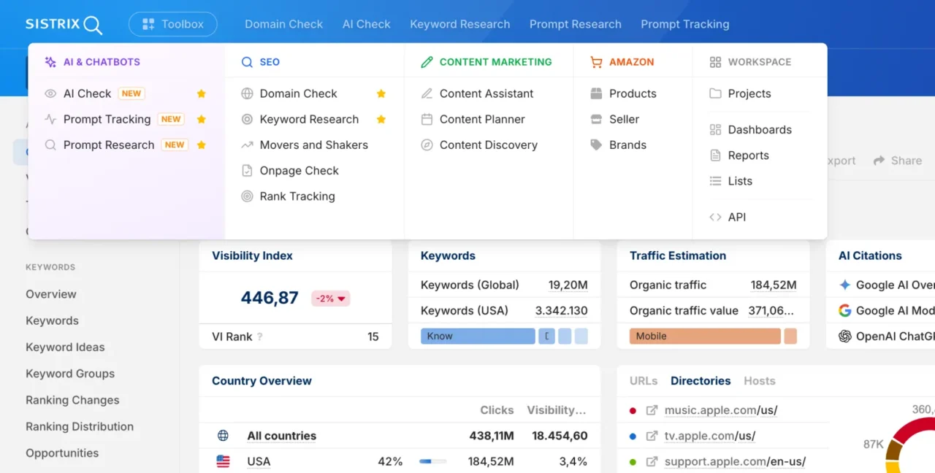Click the USA percentage progress bar
The width and height of the screenshot is (935, 473).
(432, 461)
